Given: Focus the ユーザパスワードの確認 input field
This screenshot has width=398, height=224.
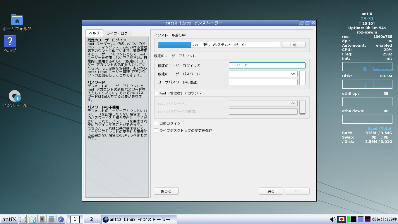Looking at the screenshot, I should tap(263, 82).
